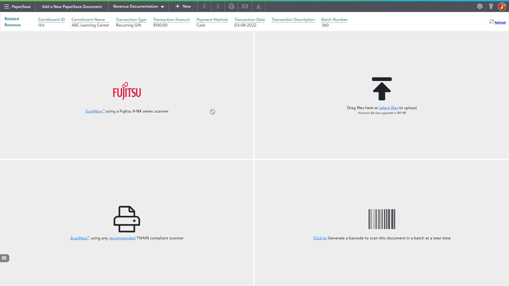Click to generate a barcode link
Viewport: 509px width, 286px height.
click(x=320, y=238)
